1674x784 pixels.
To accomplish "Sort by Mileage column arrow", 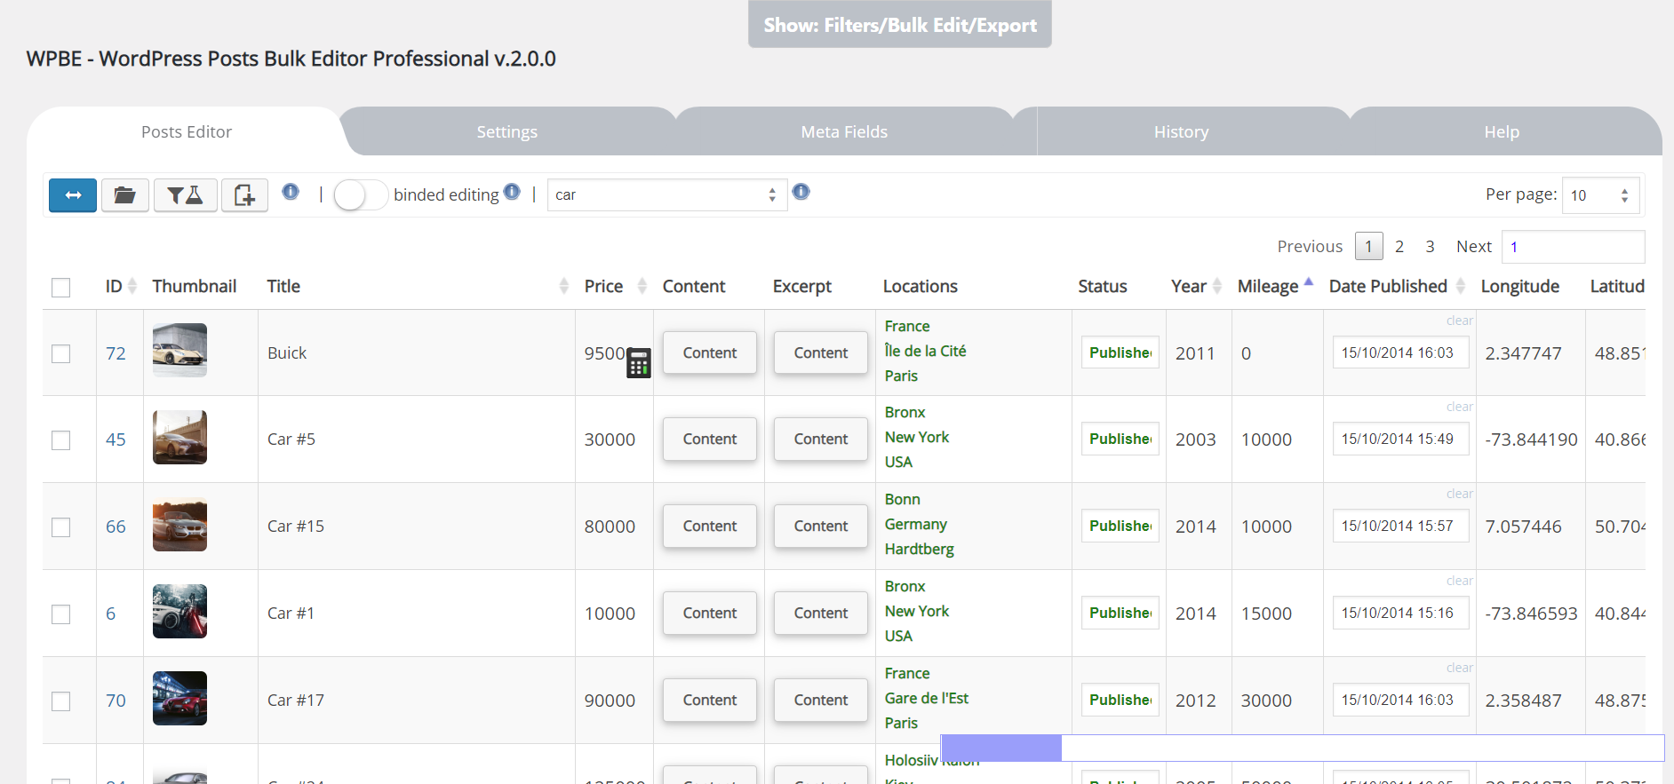I will (1308, 282).
